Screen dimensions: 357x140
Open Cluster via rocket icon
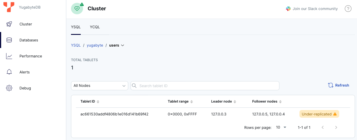click(x=9, y=24)
